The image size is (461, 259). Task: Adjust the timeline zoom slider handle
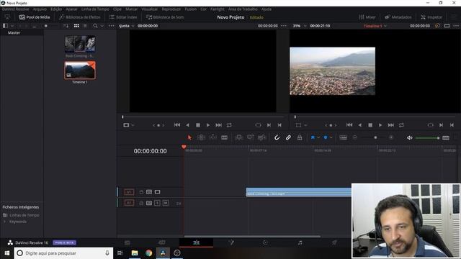click(x=375, y=137)
